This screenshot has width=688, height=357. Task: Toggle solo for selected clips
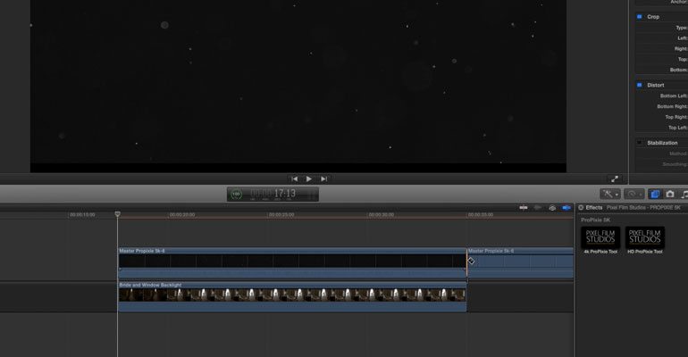552,208
